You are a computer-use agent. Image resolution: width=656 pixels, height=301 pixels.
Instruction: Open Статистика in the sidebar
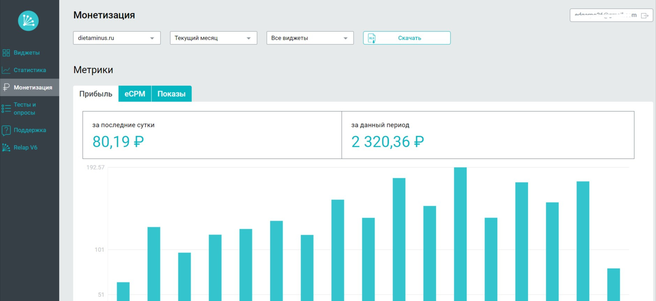click(x=30, y=70)
